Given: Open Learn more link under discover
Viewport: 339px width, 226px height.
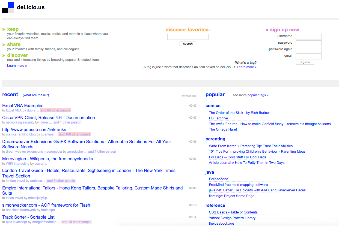Looking at the screenshot, I should click(17, 66).
